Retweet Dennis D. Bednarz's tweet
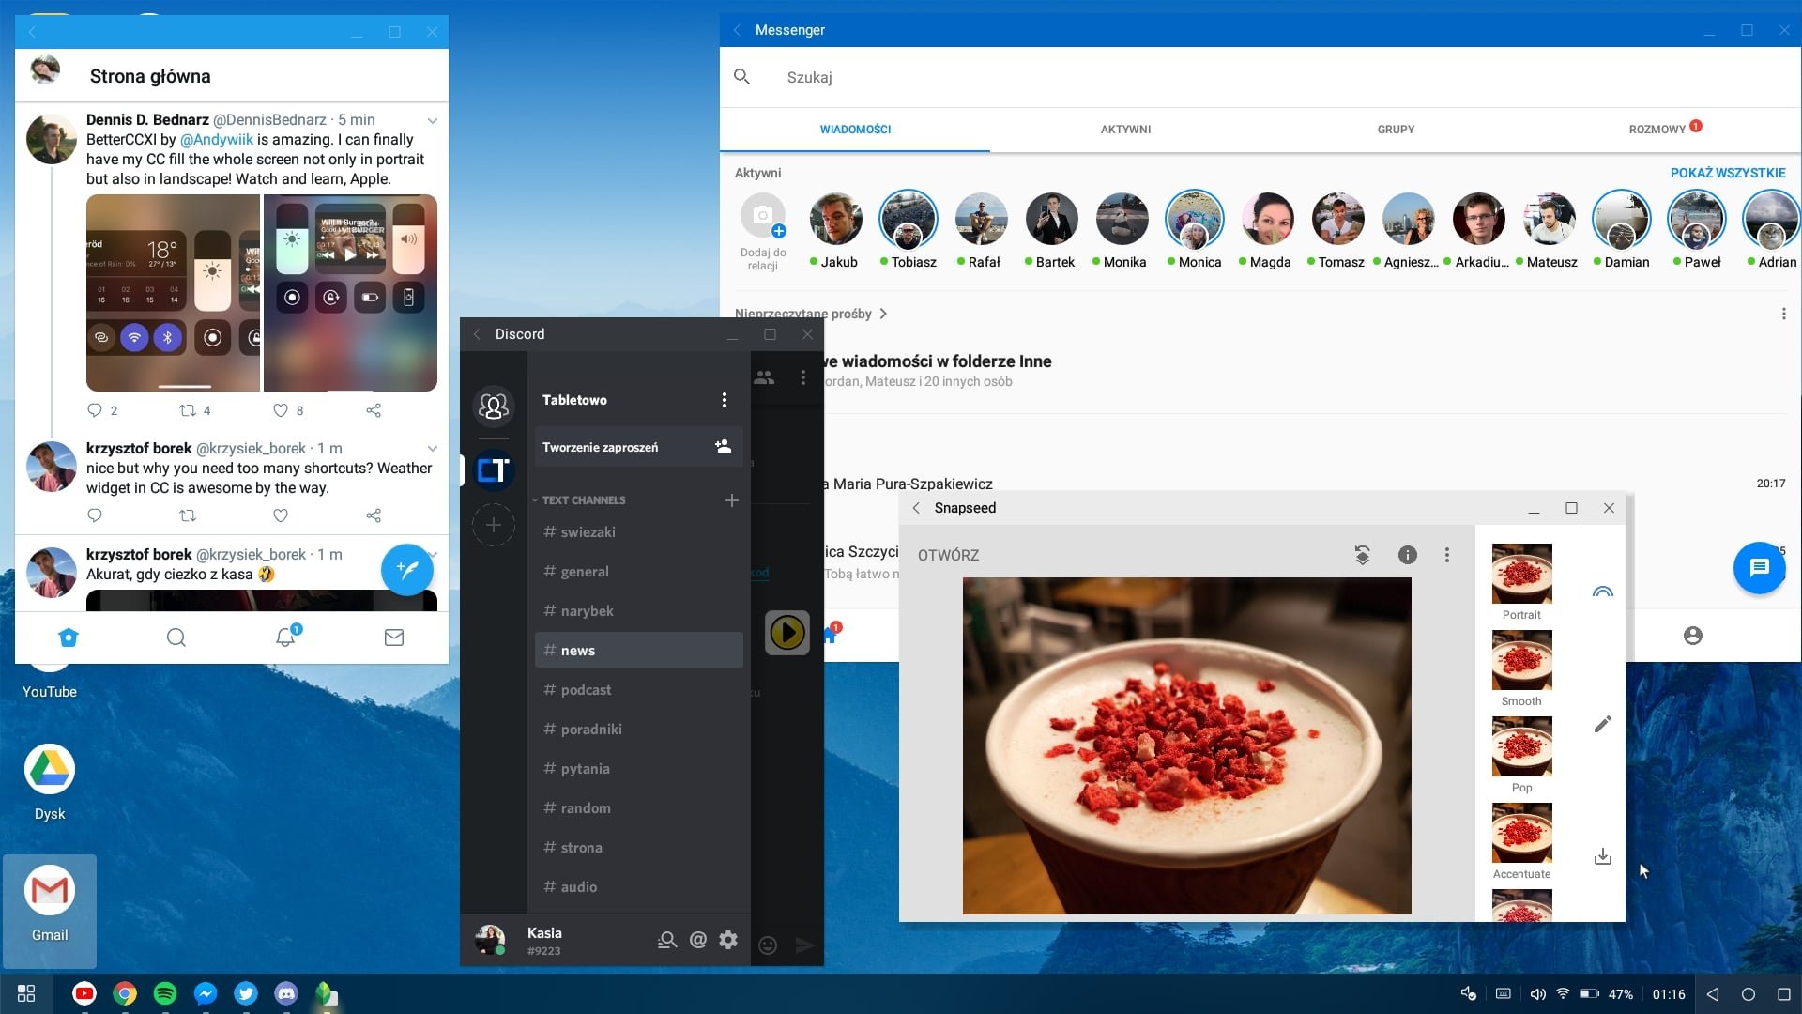The image size is (1802, 1014). coord(188,410)
